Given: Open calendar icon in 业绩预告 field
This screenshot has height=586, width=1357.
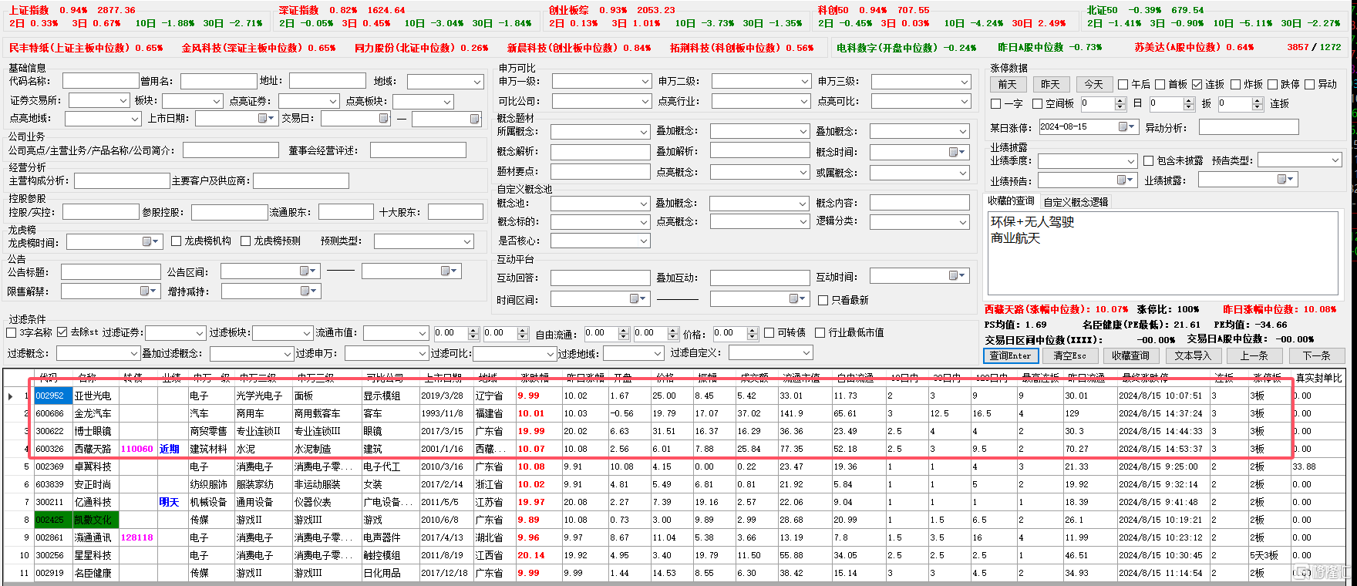Looking at the screenshot, I should [1126, 180].
